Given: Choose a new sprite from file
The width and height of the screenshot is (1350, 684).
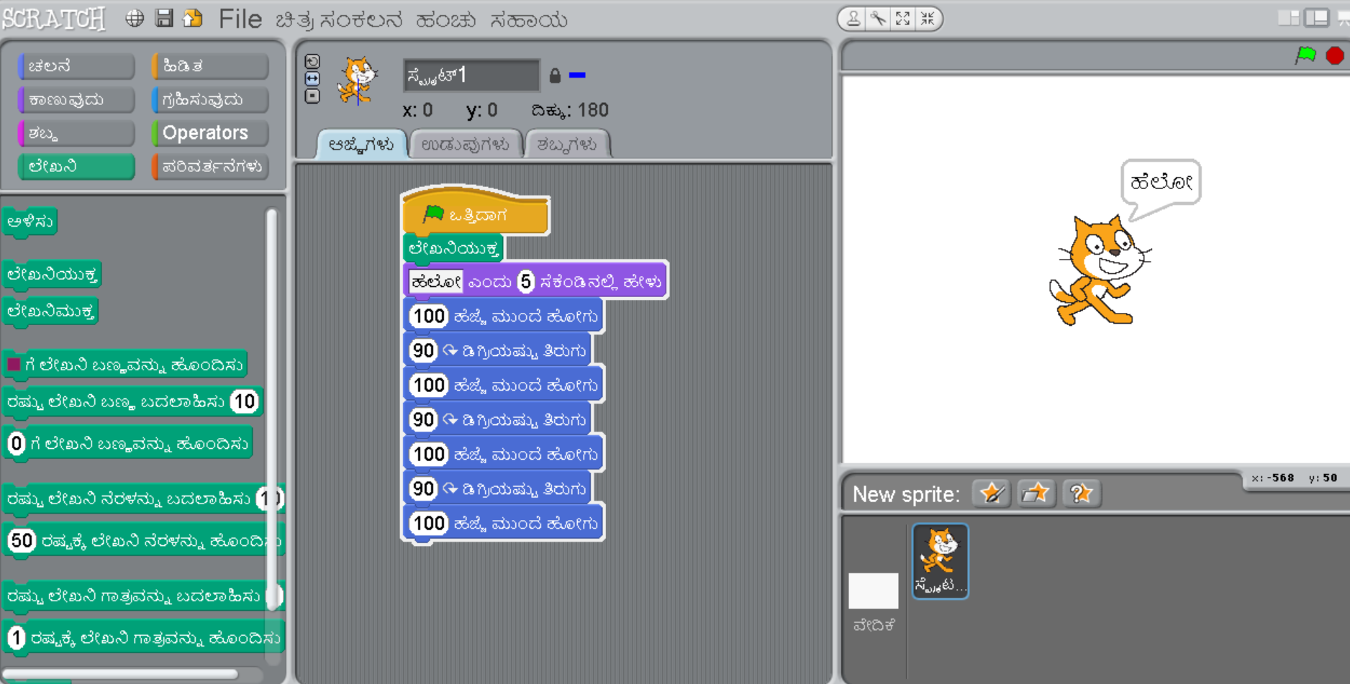Looking at the screenshot, I should pos(1036,493).
